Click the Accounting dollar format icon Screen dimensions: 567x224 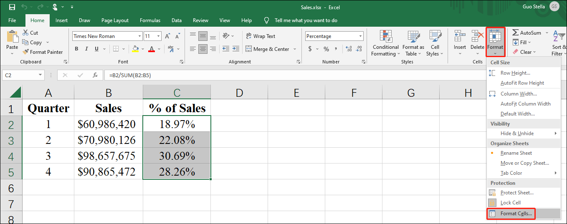coord(310,49)
